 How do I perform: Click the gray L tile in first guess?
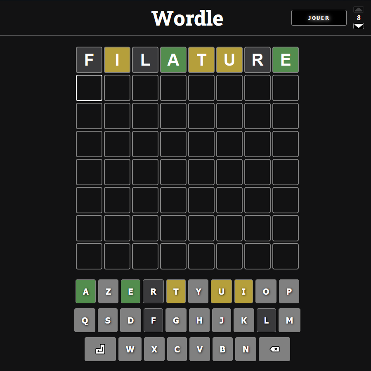pos(145,60)
